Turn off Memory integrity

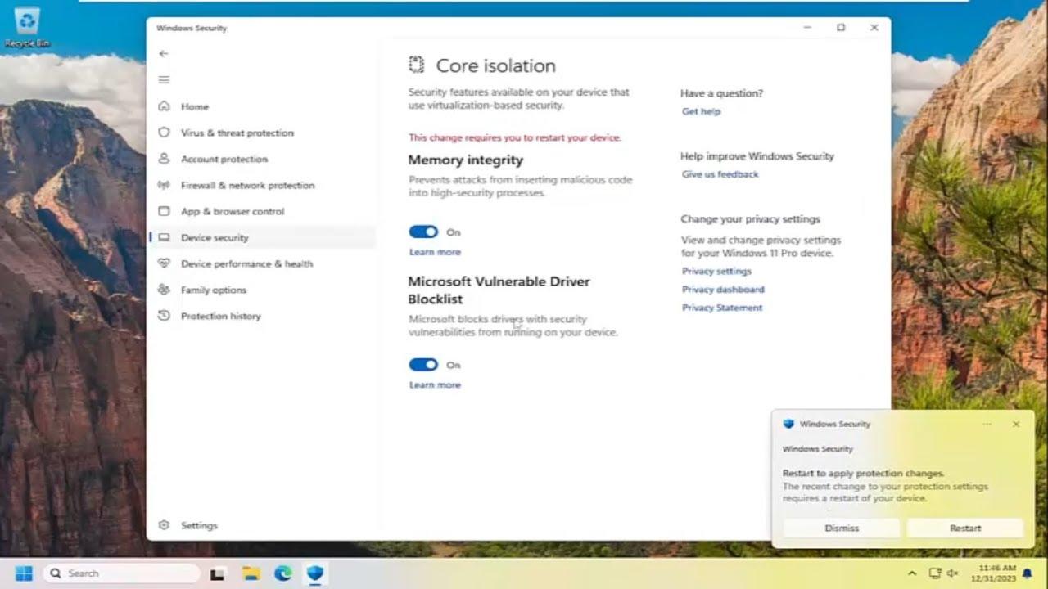point(423,232)
